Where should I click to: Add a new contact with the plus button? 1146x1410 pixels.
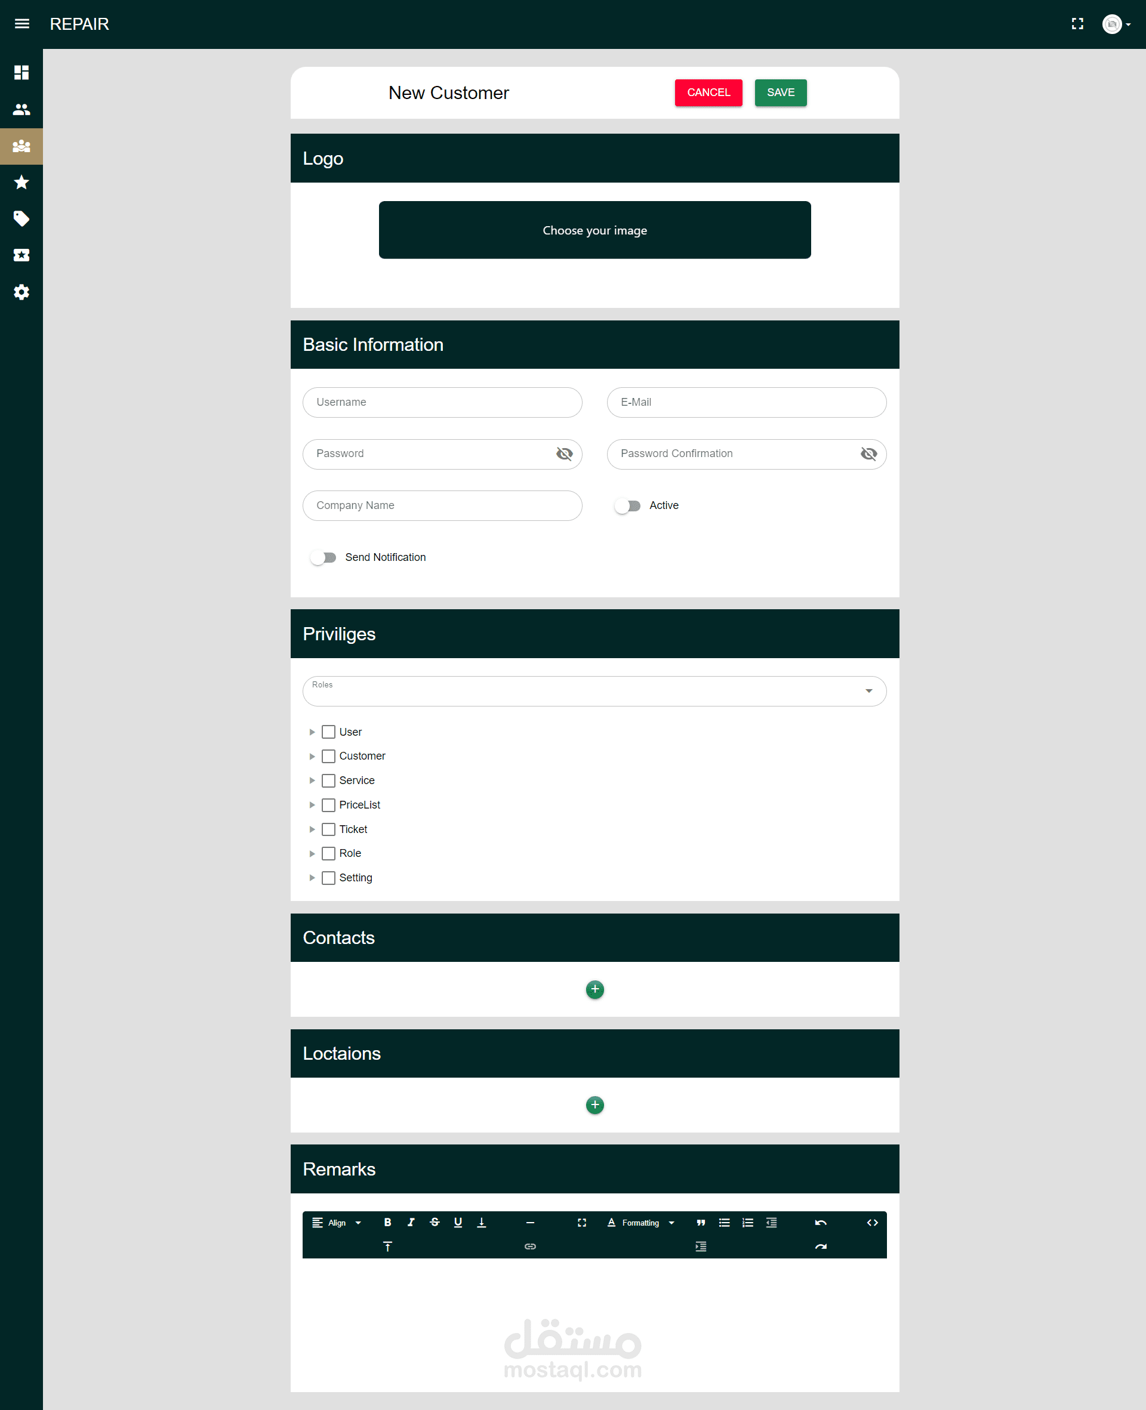594,989
